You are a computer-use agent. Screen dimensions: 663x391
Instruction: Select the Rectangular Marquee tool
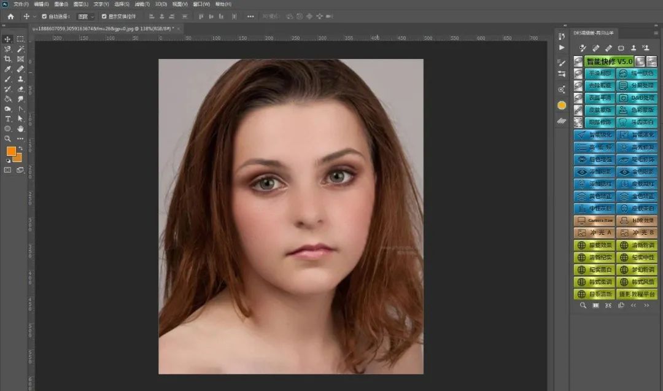(20, 39)
